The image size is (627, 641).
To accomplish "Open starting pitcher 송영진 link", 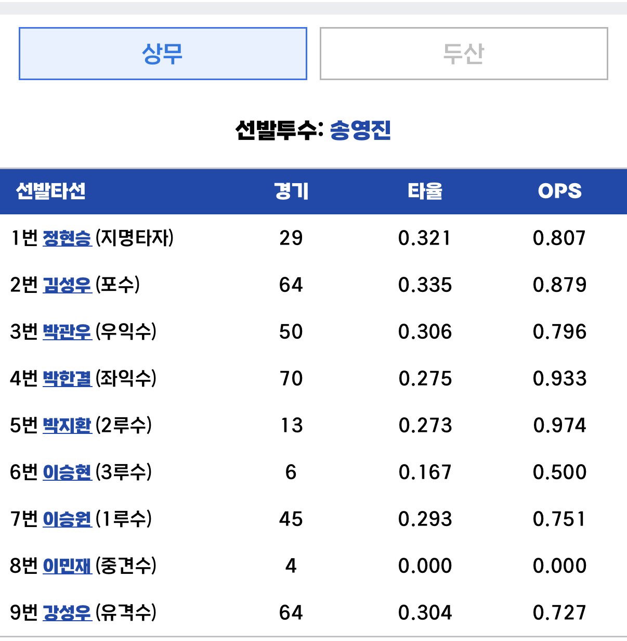I will pyautogui.click(x=360, y=130).
